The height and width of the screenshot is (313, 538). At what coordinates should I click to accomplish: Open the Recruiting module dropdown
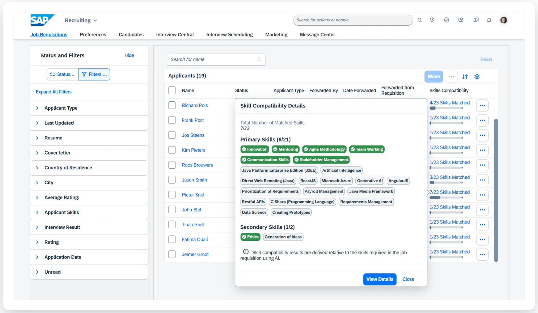(x=81, y=20)
